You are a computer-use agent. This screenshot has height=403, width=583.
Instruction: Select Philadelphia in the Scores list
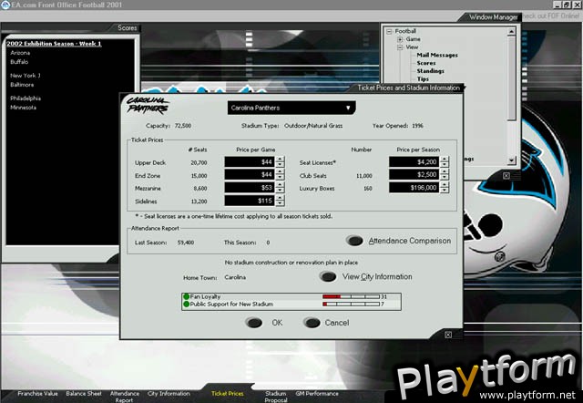(26, 98)
